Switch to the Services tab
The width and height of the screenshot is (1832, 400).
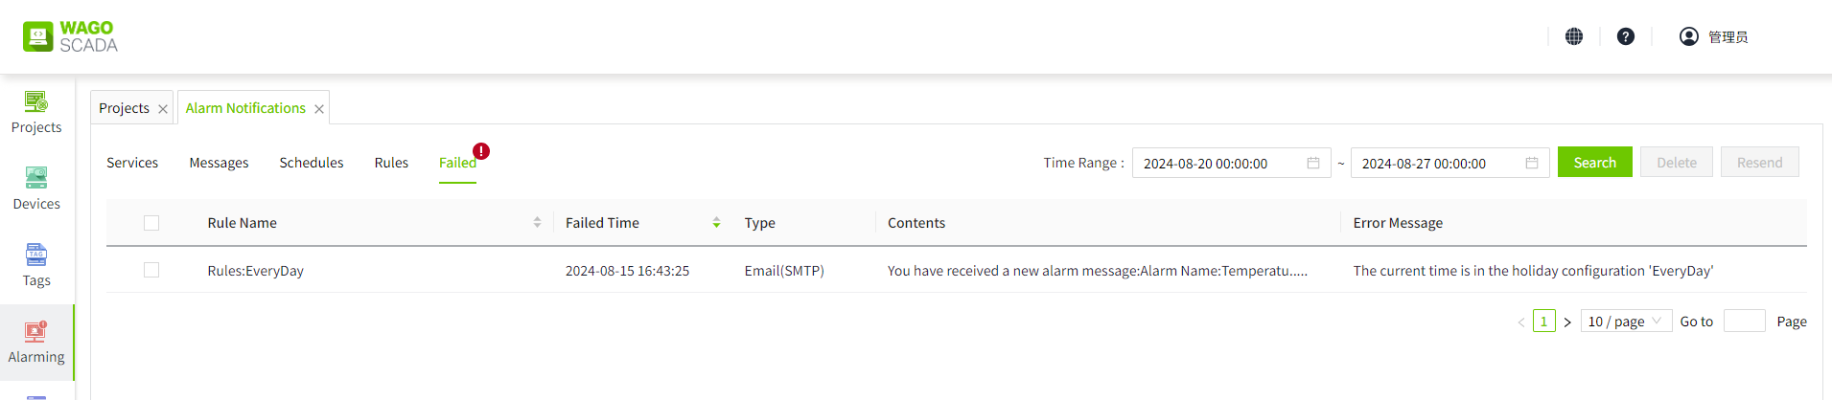point(132,163)
